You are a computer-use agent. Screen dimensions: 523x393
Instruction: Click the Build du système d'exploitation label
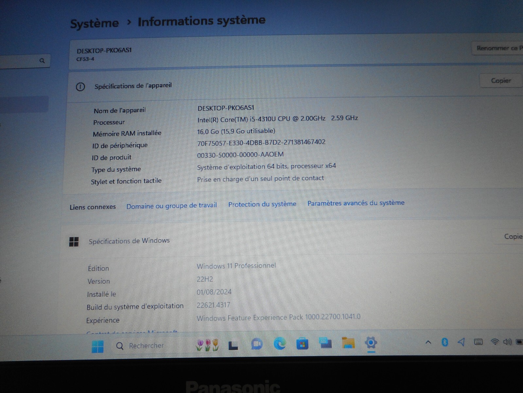click(135, 307)
